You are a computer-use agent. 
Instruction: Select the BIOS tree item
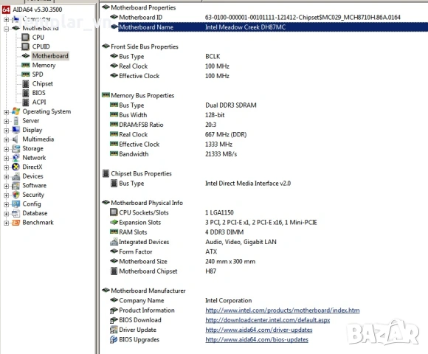(39, 93)
